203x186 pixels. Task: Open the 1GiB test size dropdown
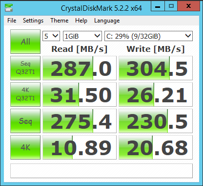click(x=82, y=36)
